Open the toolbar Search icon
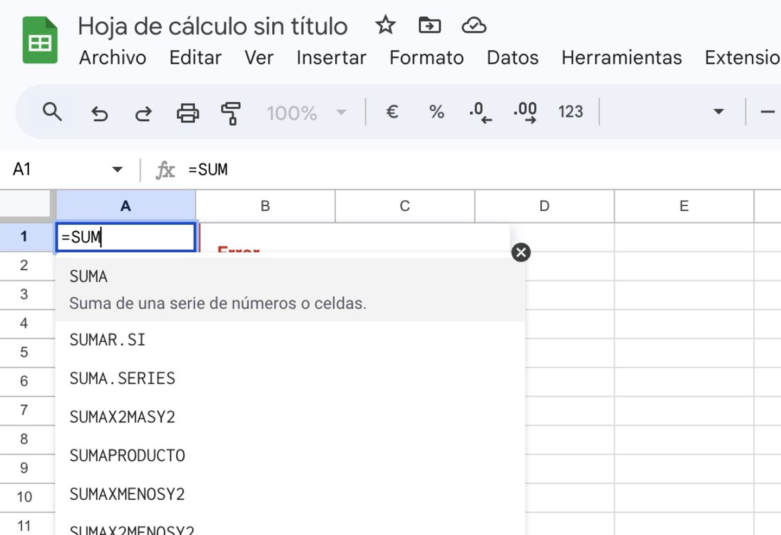Viewport: 781px width, 535px height. pos(53,112)
